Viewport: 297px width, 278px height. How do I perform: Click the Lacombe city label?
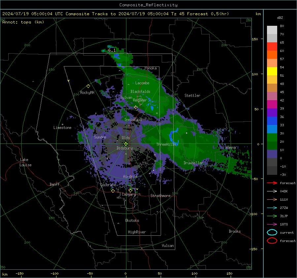(142, 83)
